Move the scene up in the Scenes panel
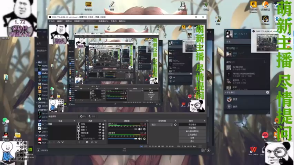 coord(59,142)
